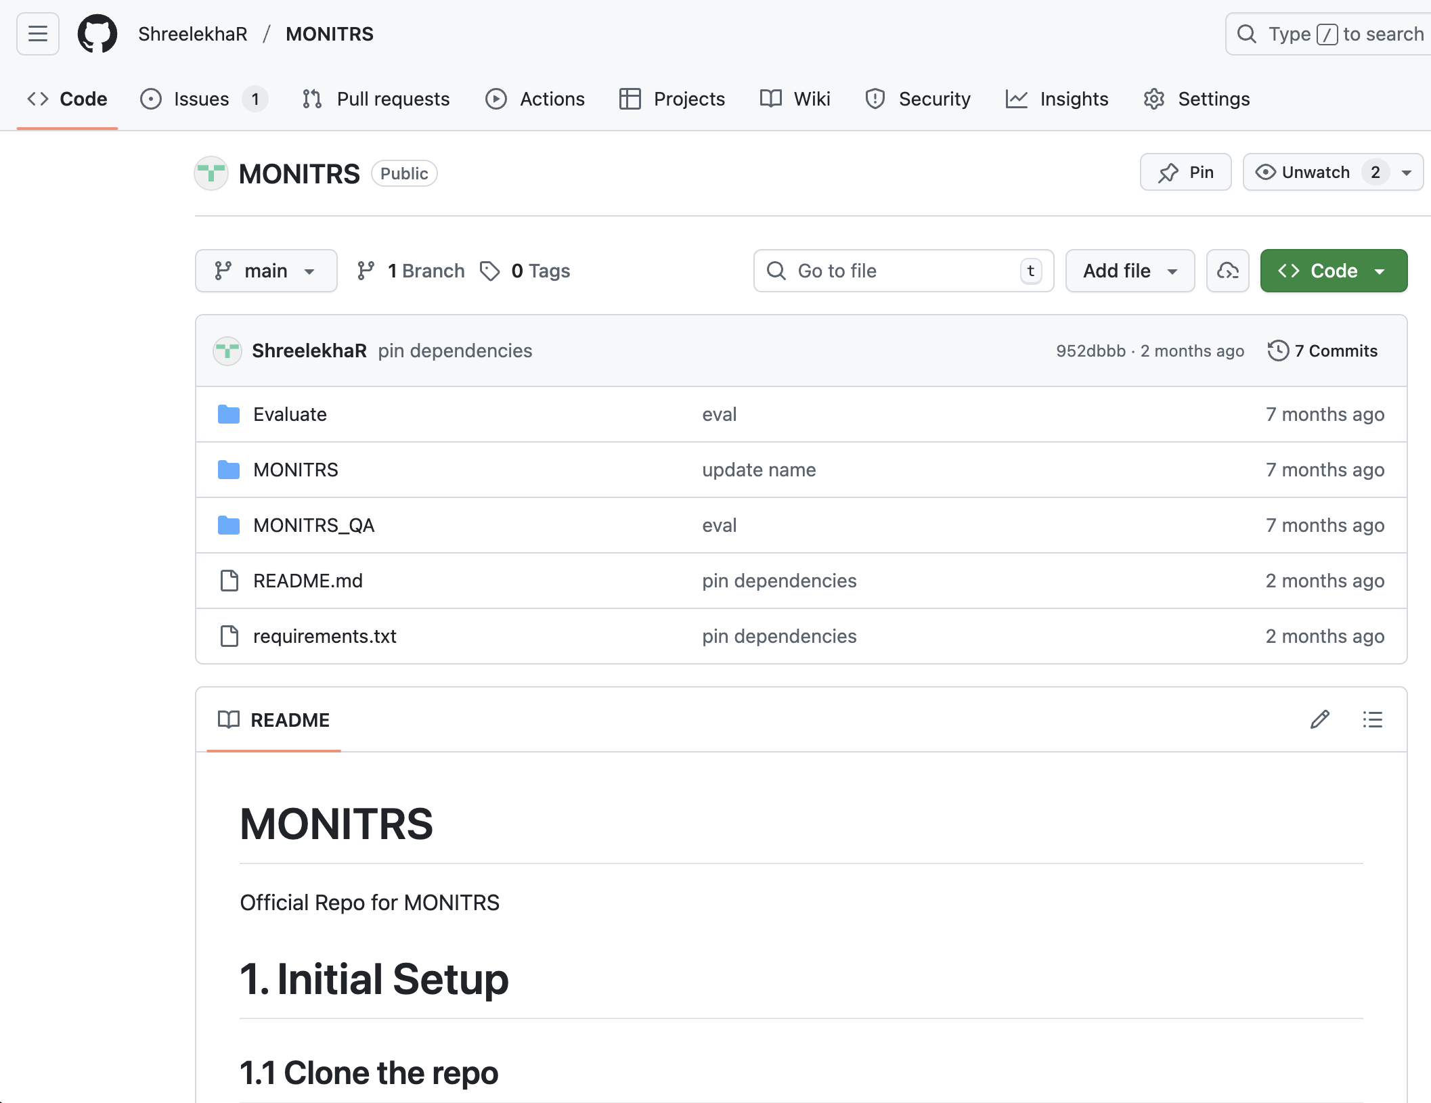
Task: Open the cloud sync workspace icon beside Code
Action: pyautogui.click(x=1227, y=271)
